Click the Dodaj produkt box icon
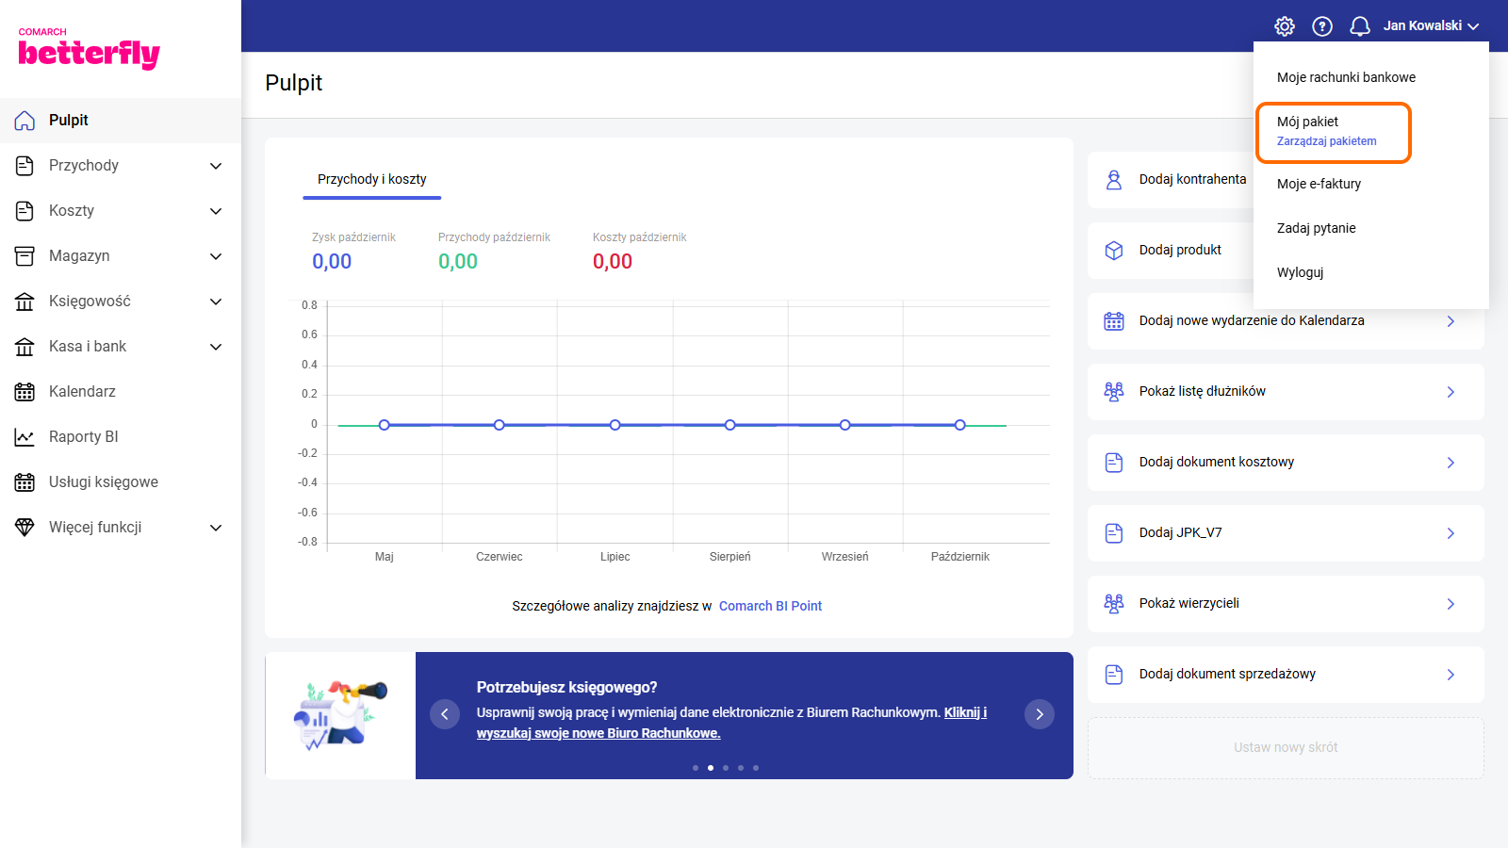Screen dimensions: 1508x848 tap(1114, 251)
